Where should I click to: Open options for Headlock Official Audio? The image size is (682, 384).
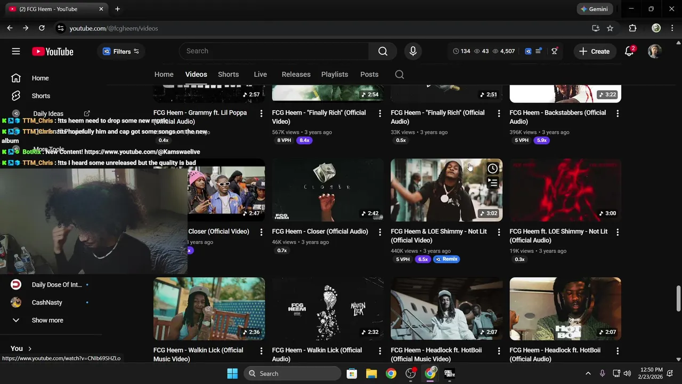[x=618, y=351]
